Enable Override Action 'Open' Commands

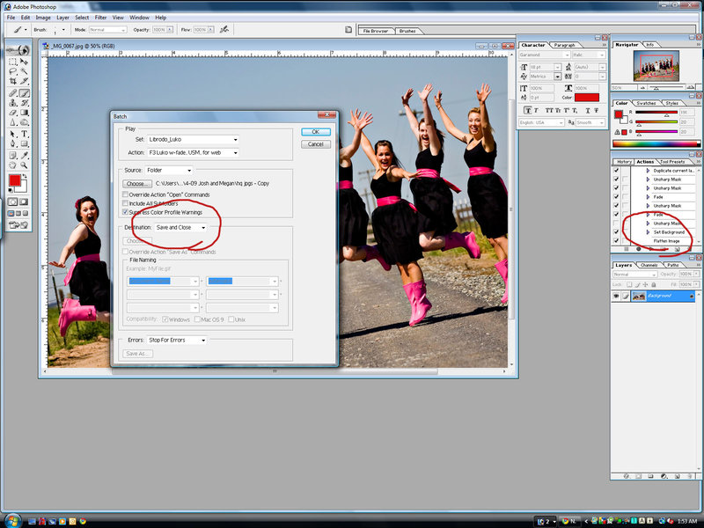point(124,194)
